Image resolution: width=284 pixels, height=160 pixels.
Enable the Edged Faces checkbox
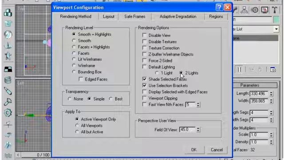(x=81, y=79)
